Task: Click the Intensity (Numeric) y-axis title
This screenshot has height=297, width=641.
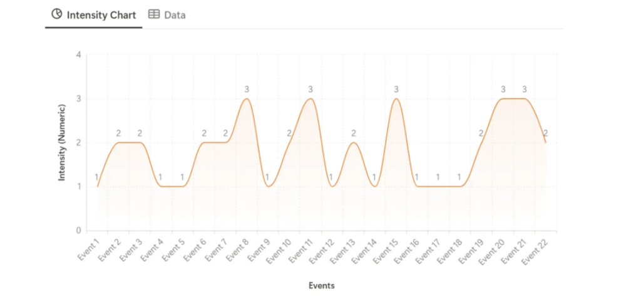Action: click(63, 142)
